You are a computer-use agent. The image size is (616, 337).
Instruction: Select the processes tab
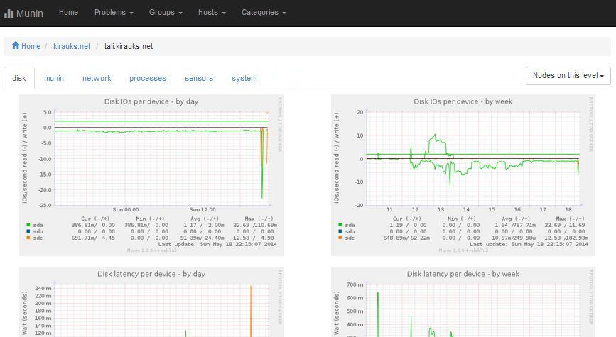(148, 78)
